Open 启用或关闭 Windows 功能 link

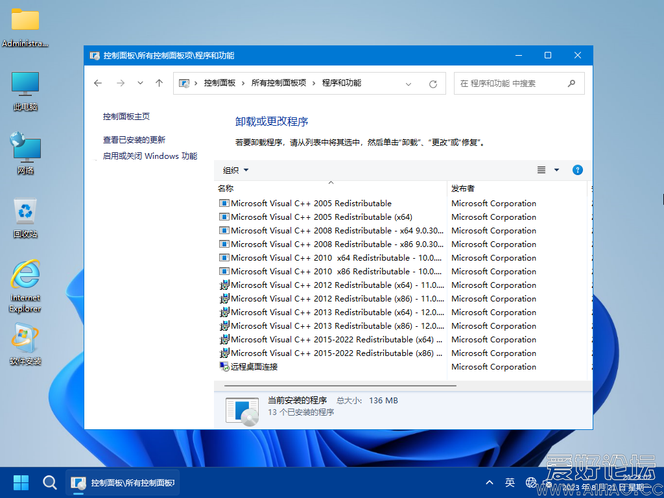(x=150, y=156)
